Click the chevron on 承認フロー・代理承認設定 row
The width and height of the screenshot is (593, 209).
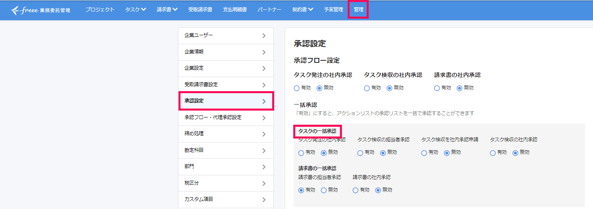264,118
